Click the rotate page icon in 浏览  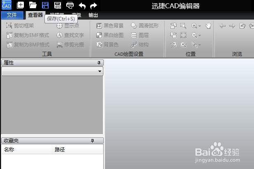[x=242, y=26]
